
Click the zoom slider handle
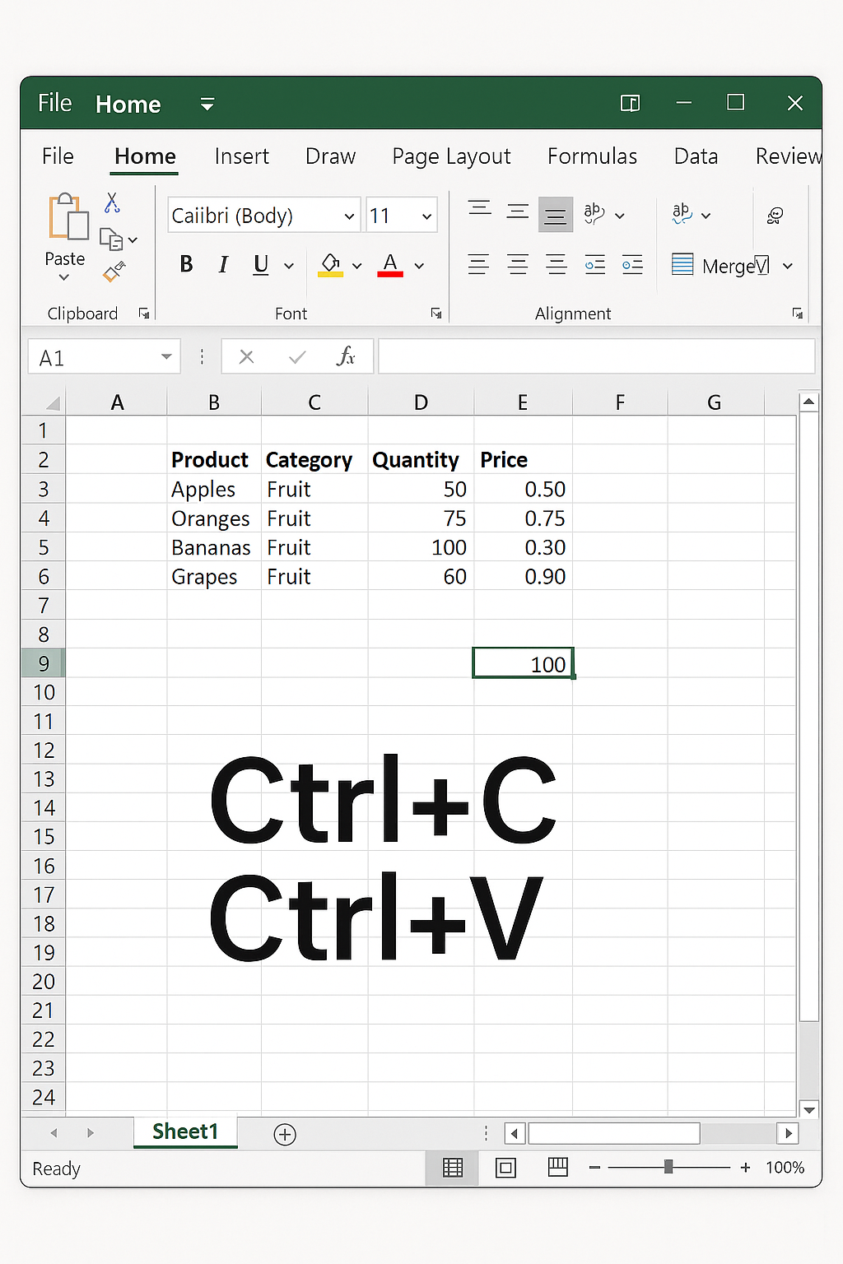668,1167
